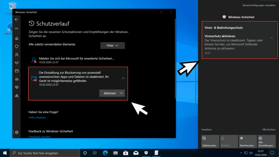Open the family options icon
This screenshot has width=279, height=157.
[17, 96]
